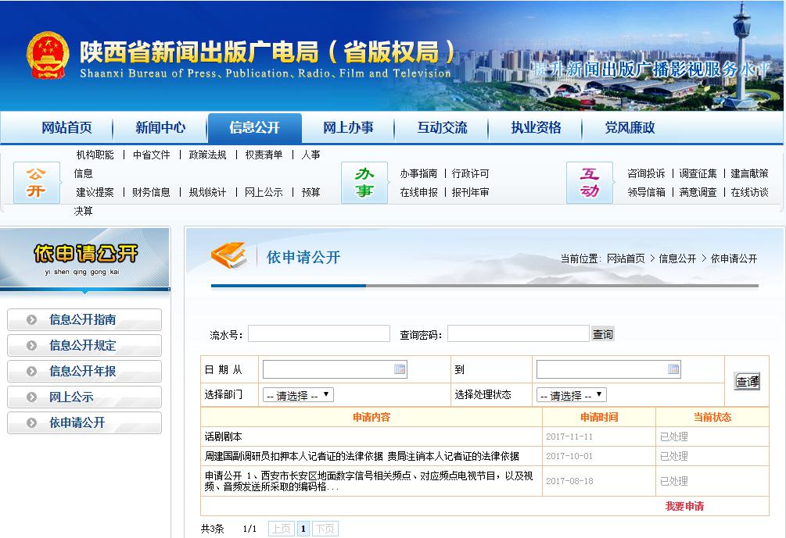Click the pink 互动 interaction icon
The image size is (786, 538).
(x=590, y=182)
